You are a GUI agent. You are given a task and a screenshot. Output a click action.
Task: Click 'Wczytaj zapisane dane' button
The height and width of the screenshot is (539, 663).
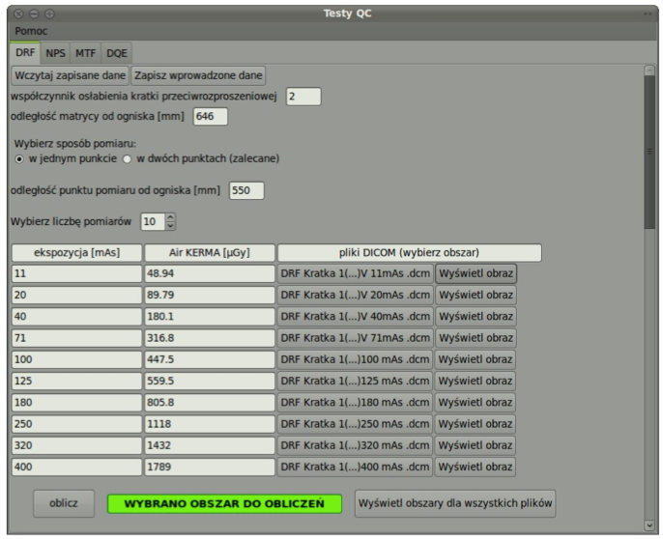[70, 74]
